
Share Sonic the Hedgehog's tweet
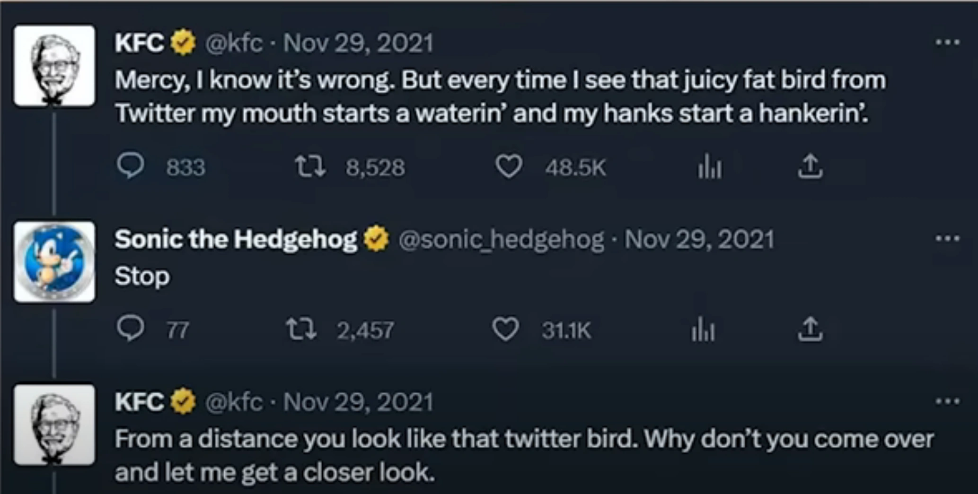pos(810,329)
